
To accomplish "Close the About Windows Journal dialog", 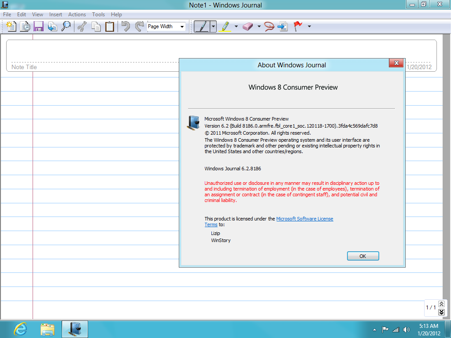I will pyautogui.click(x=396, y=63).
